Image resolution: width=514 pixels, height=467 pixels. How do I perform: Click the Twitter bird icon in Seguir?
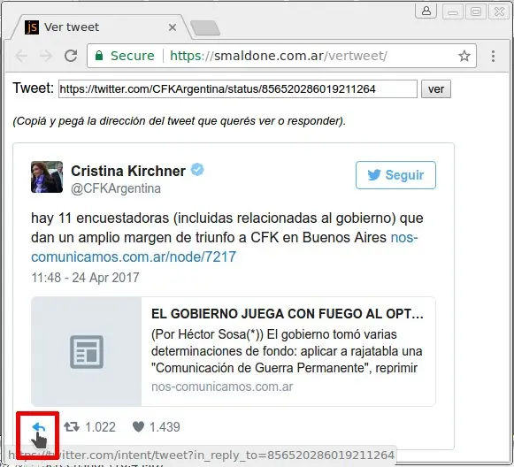click(x=374, y=175)
